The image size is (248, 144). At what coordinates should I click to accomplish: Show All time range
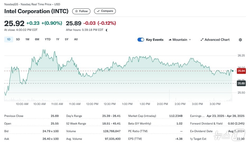point(76,39)
